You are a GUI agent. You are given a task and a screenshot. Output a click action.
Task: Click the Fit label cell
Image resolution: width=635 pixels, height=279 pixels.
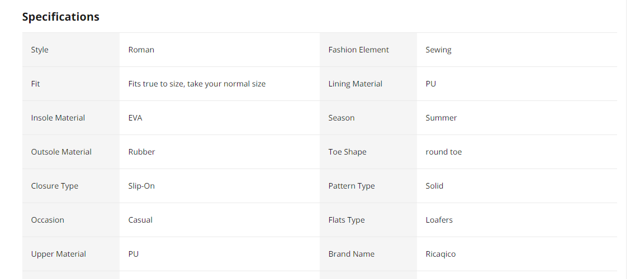[71, 84]
